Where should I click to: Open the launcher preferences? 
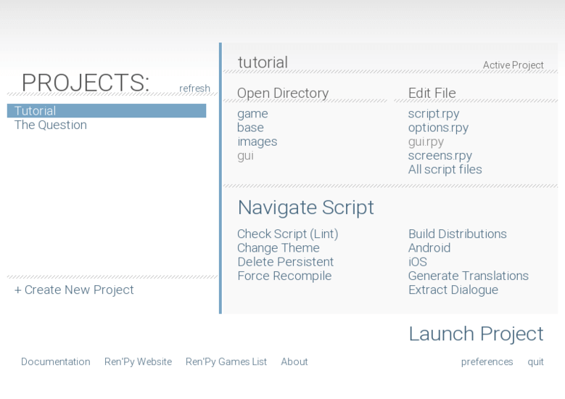tap(487, 361)
